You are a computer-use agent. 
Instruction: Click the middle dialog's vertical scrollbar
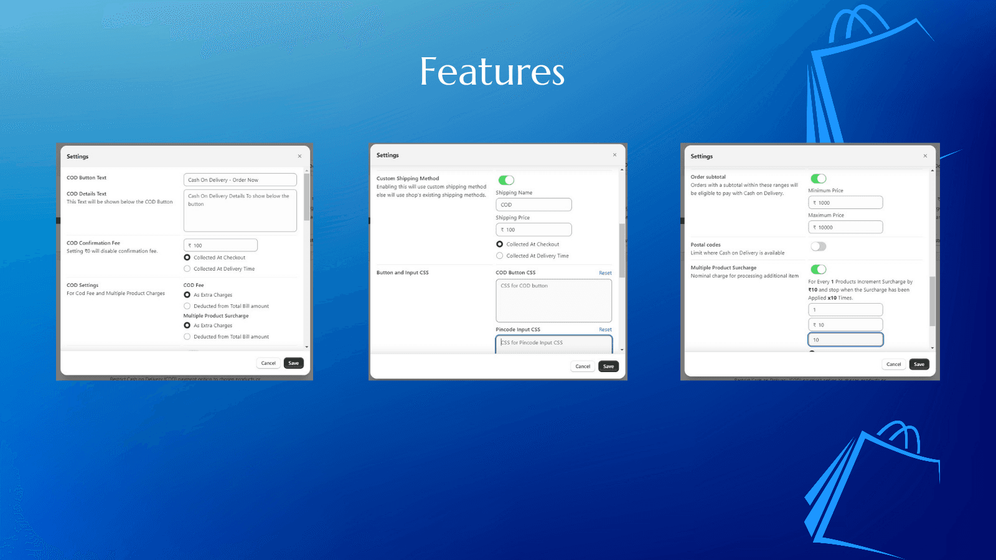pos(622,250)
